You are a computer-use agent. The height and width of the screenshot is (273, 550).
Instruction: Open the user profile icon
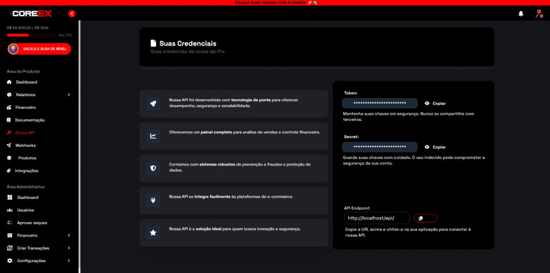(539, 13)
